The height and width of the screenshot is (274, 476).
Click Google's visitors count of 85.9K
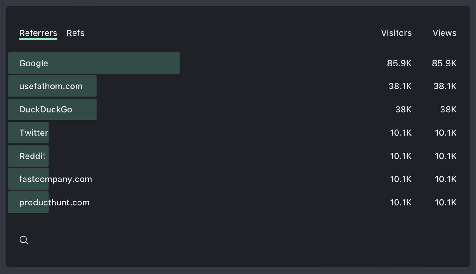[399, 63]
